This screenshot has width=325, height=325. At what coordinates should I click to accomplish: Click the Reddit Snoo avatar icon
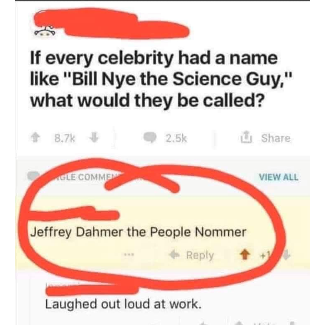coord(45,32)
